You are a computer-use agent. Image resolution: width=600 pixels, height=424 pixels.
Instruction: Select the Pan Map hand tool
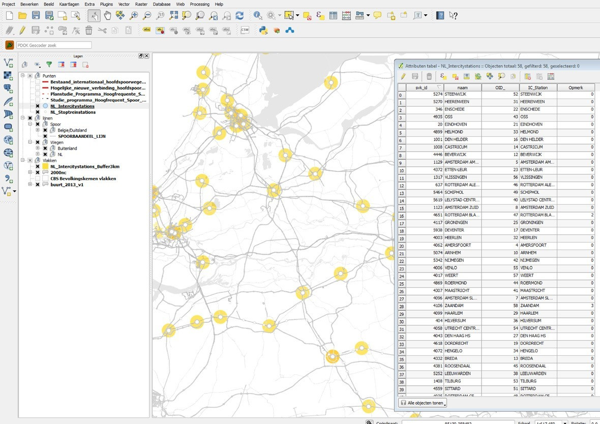coord(107,16)
